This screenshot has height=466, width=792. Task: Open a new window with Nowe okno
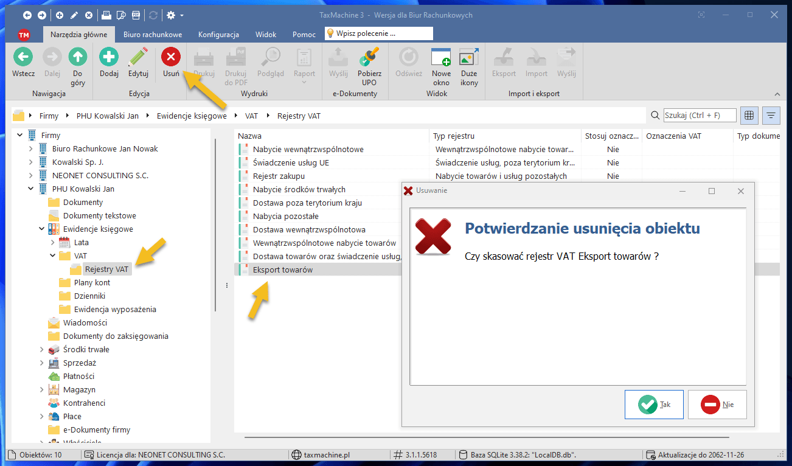(441, 58)
